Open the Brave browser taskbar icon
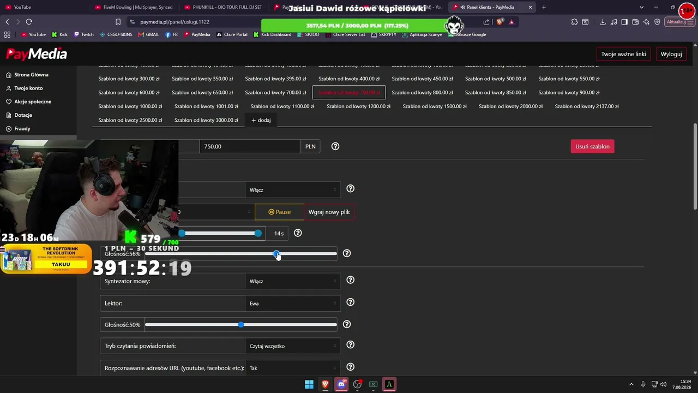 pos(326,384)
